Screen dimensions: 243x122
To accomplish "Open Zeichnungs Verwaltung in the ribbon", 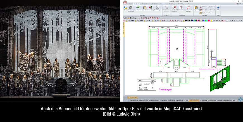I will 131,9.
